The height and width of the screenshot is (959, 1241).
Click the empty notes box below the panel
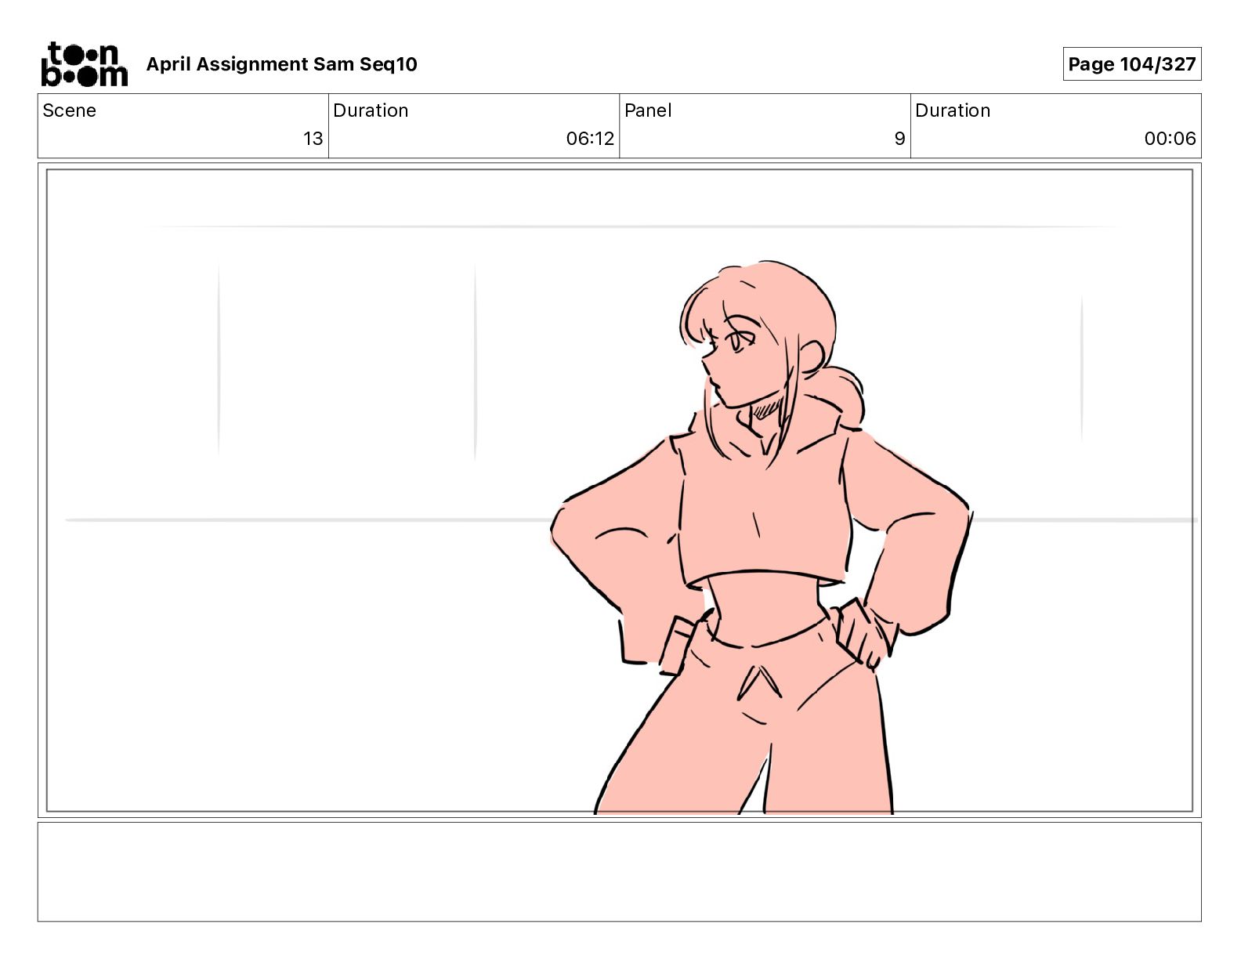(x=619, y=872)
